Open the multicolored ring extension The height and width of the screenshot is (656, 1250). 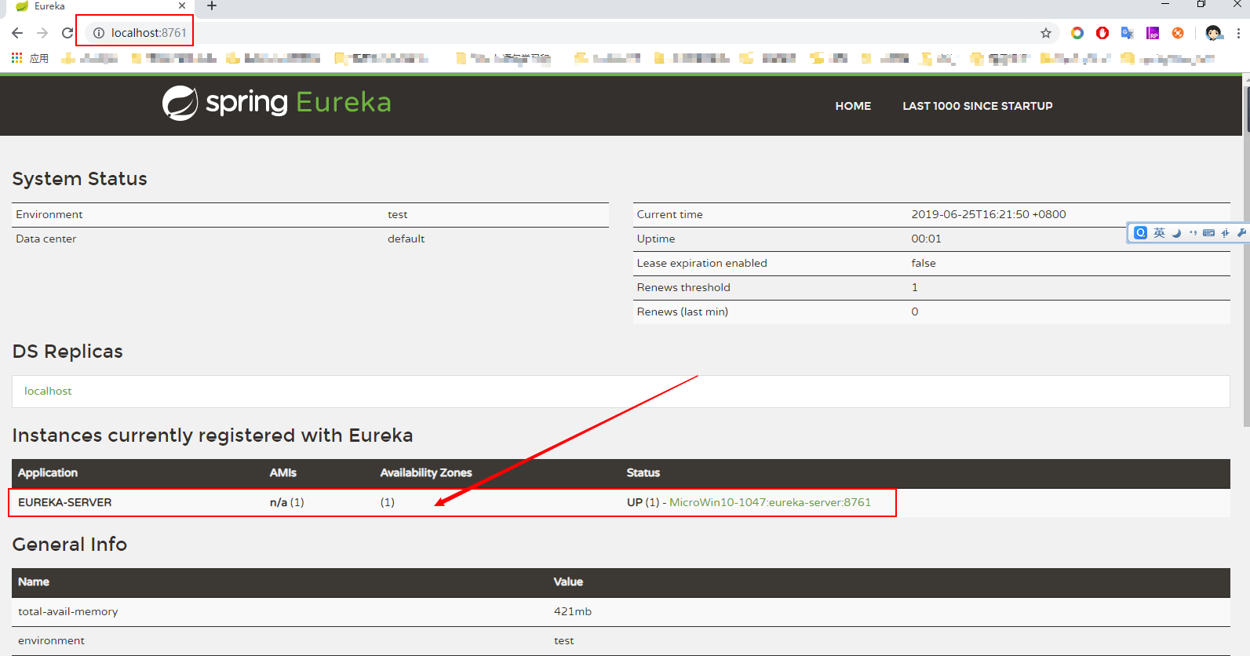tap(1077, 33)
